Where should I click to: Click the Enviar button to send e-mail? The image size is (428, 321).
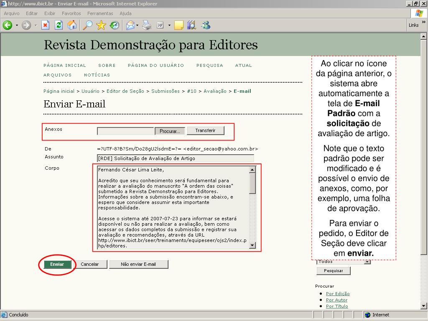tap(57, 264)
